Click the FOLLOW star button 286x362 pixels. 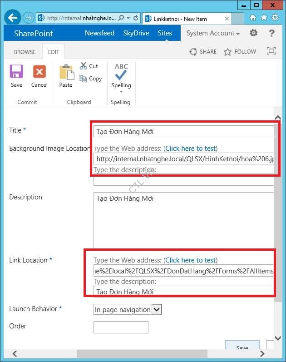pos(240,52)
